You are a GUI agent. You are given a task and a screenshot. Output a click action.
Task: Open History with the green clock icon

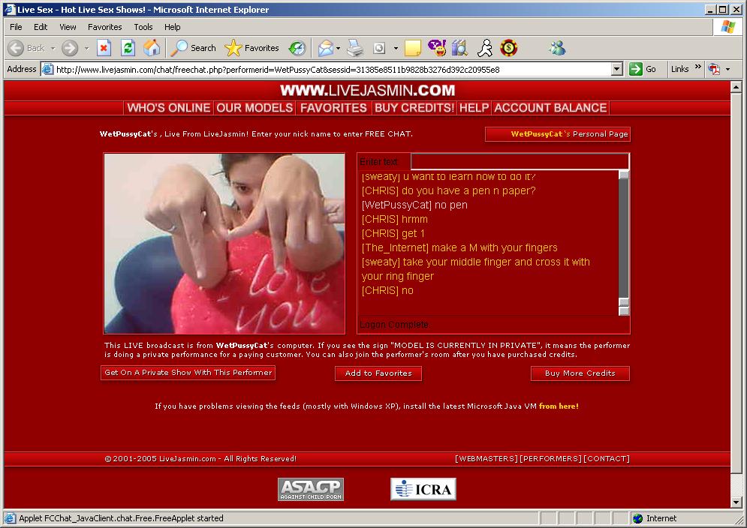297,48
